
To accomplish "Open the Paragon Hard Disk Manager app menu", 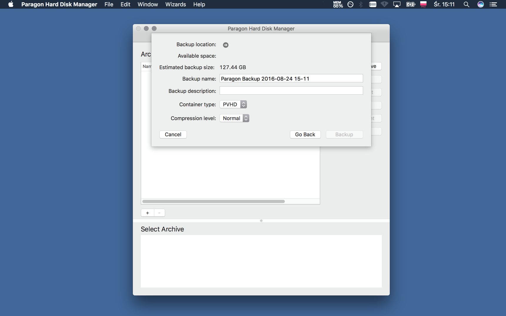I will coord(59,4).
